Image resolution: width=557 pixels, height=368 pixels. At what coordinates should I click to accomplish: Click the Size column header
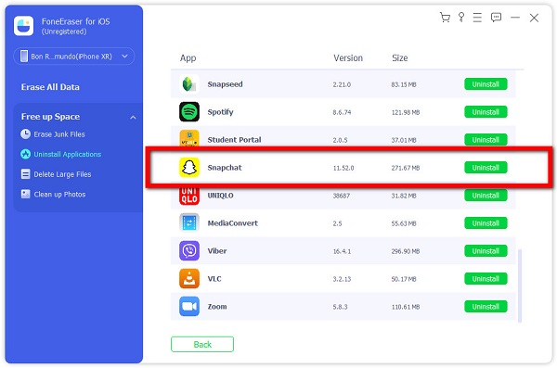coord(399,57)
